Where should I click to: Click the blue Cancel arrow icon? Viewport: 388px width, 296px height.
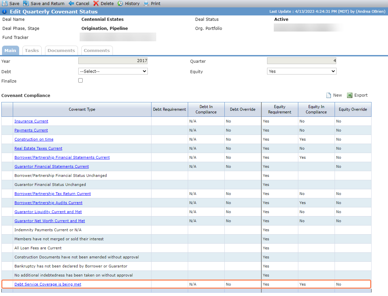click(x=71, y=3)
